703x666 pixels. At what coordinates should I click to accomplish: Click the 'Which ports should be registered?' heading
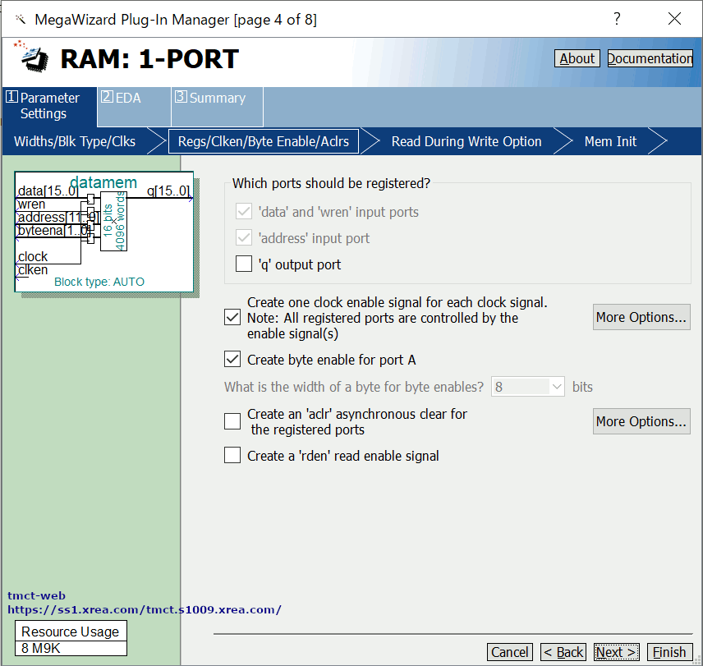click(331, 183)
